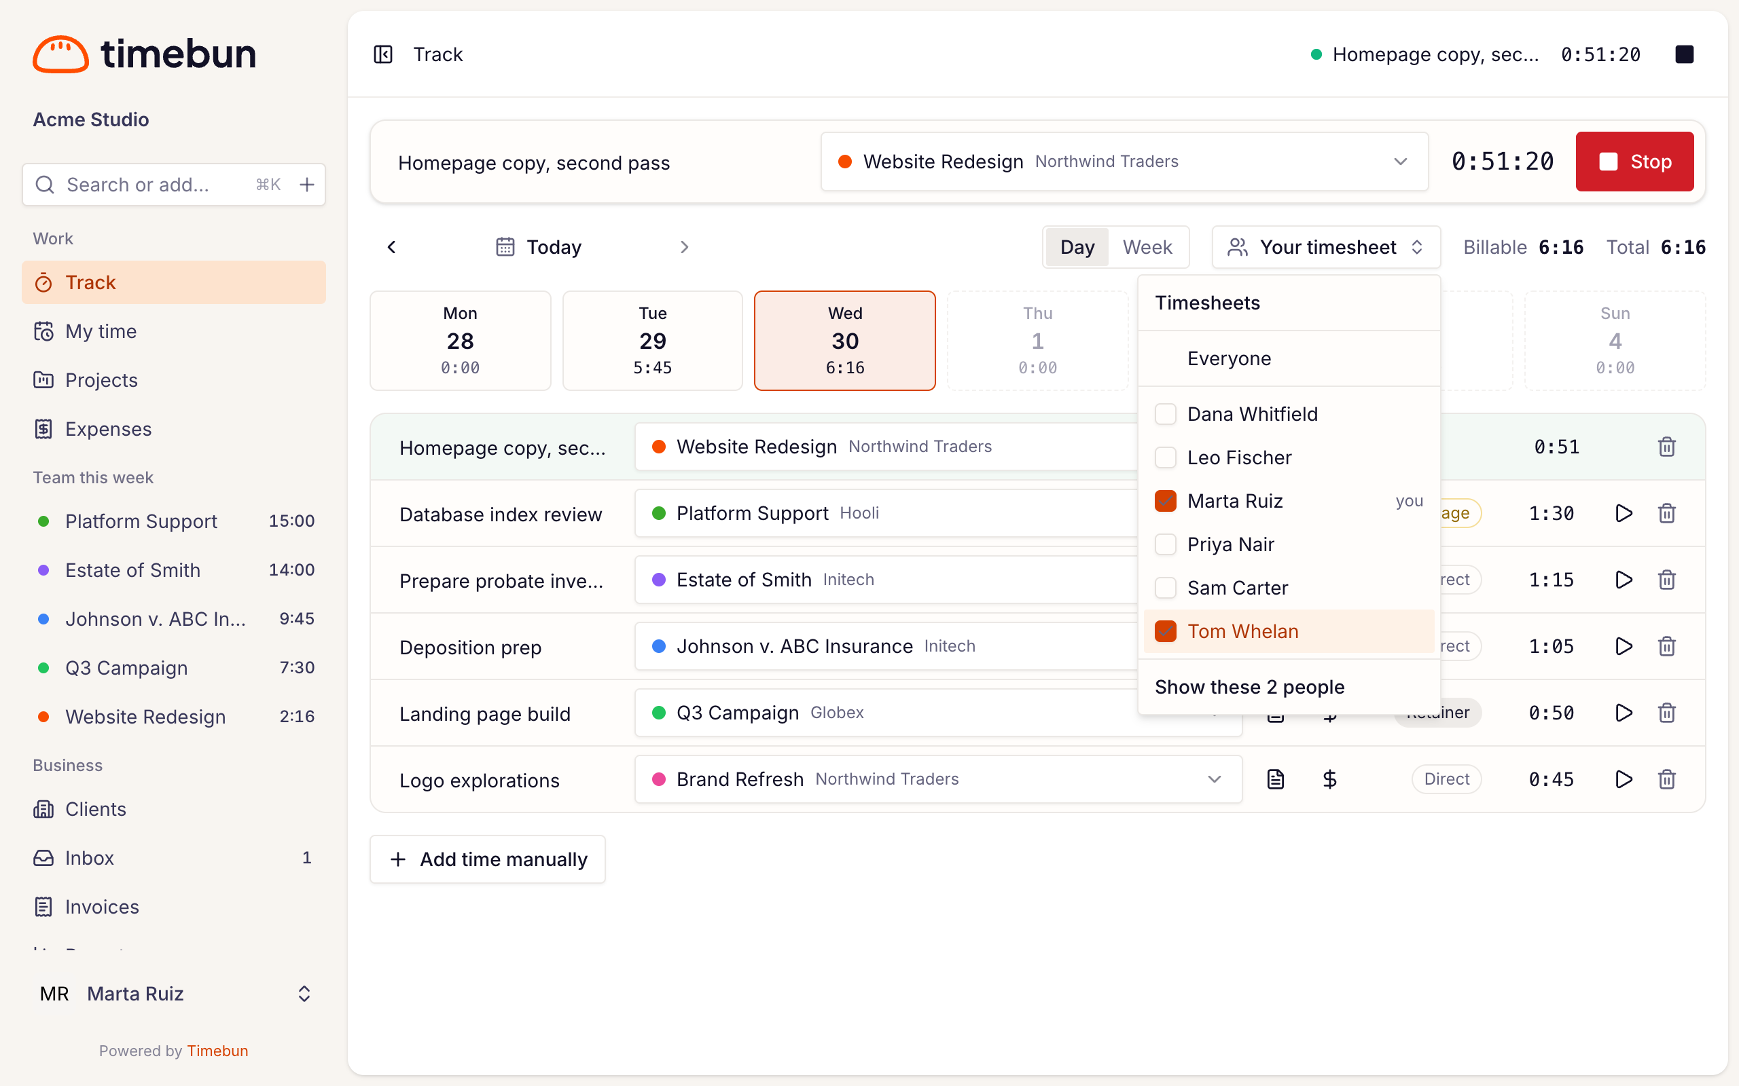Select Everyone in Timesheets menu
Image resolution: width=1739 pixels, height=1086 pixels.
point(1289,358)
